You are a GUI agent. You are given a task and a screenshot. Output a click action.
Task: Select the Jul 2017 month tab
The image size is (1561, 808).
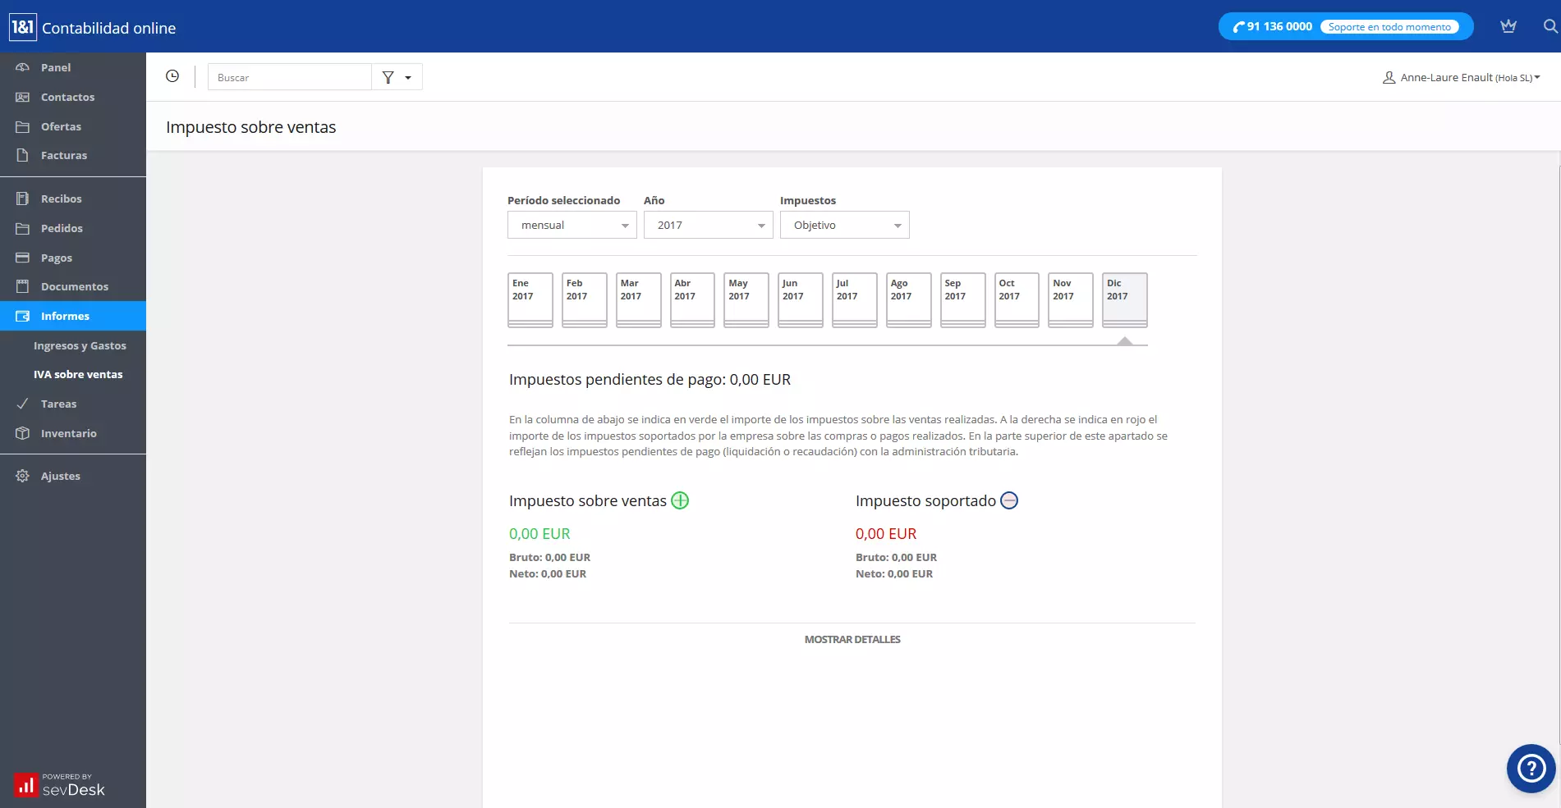point(853,299)
